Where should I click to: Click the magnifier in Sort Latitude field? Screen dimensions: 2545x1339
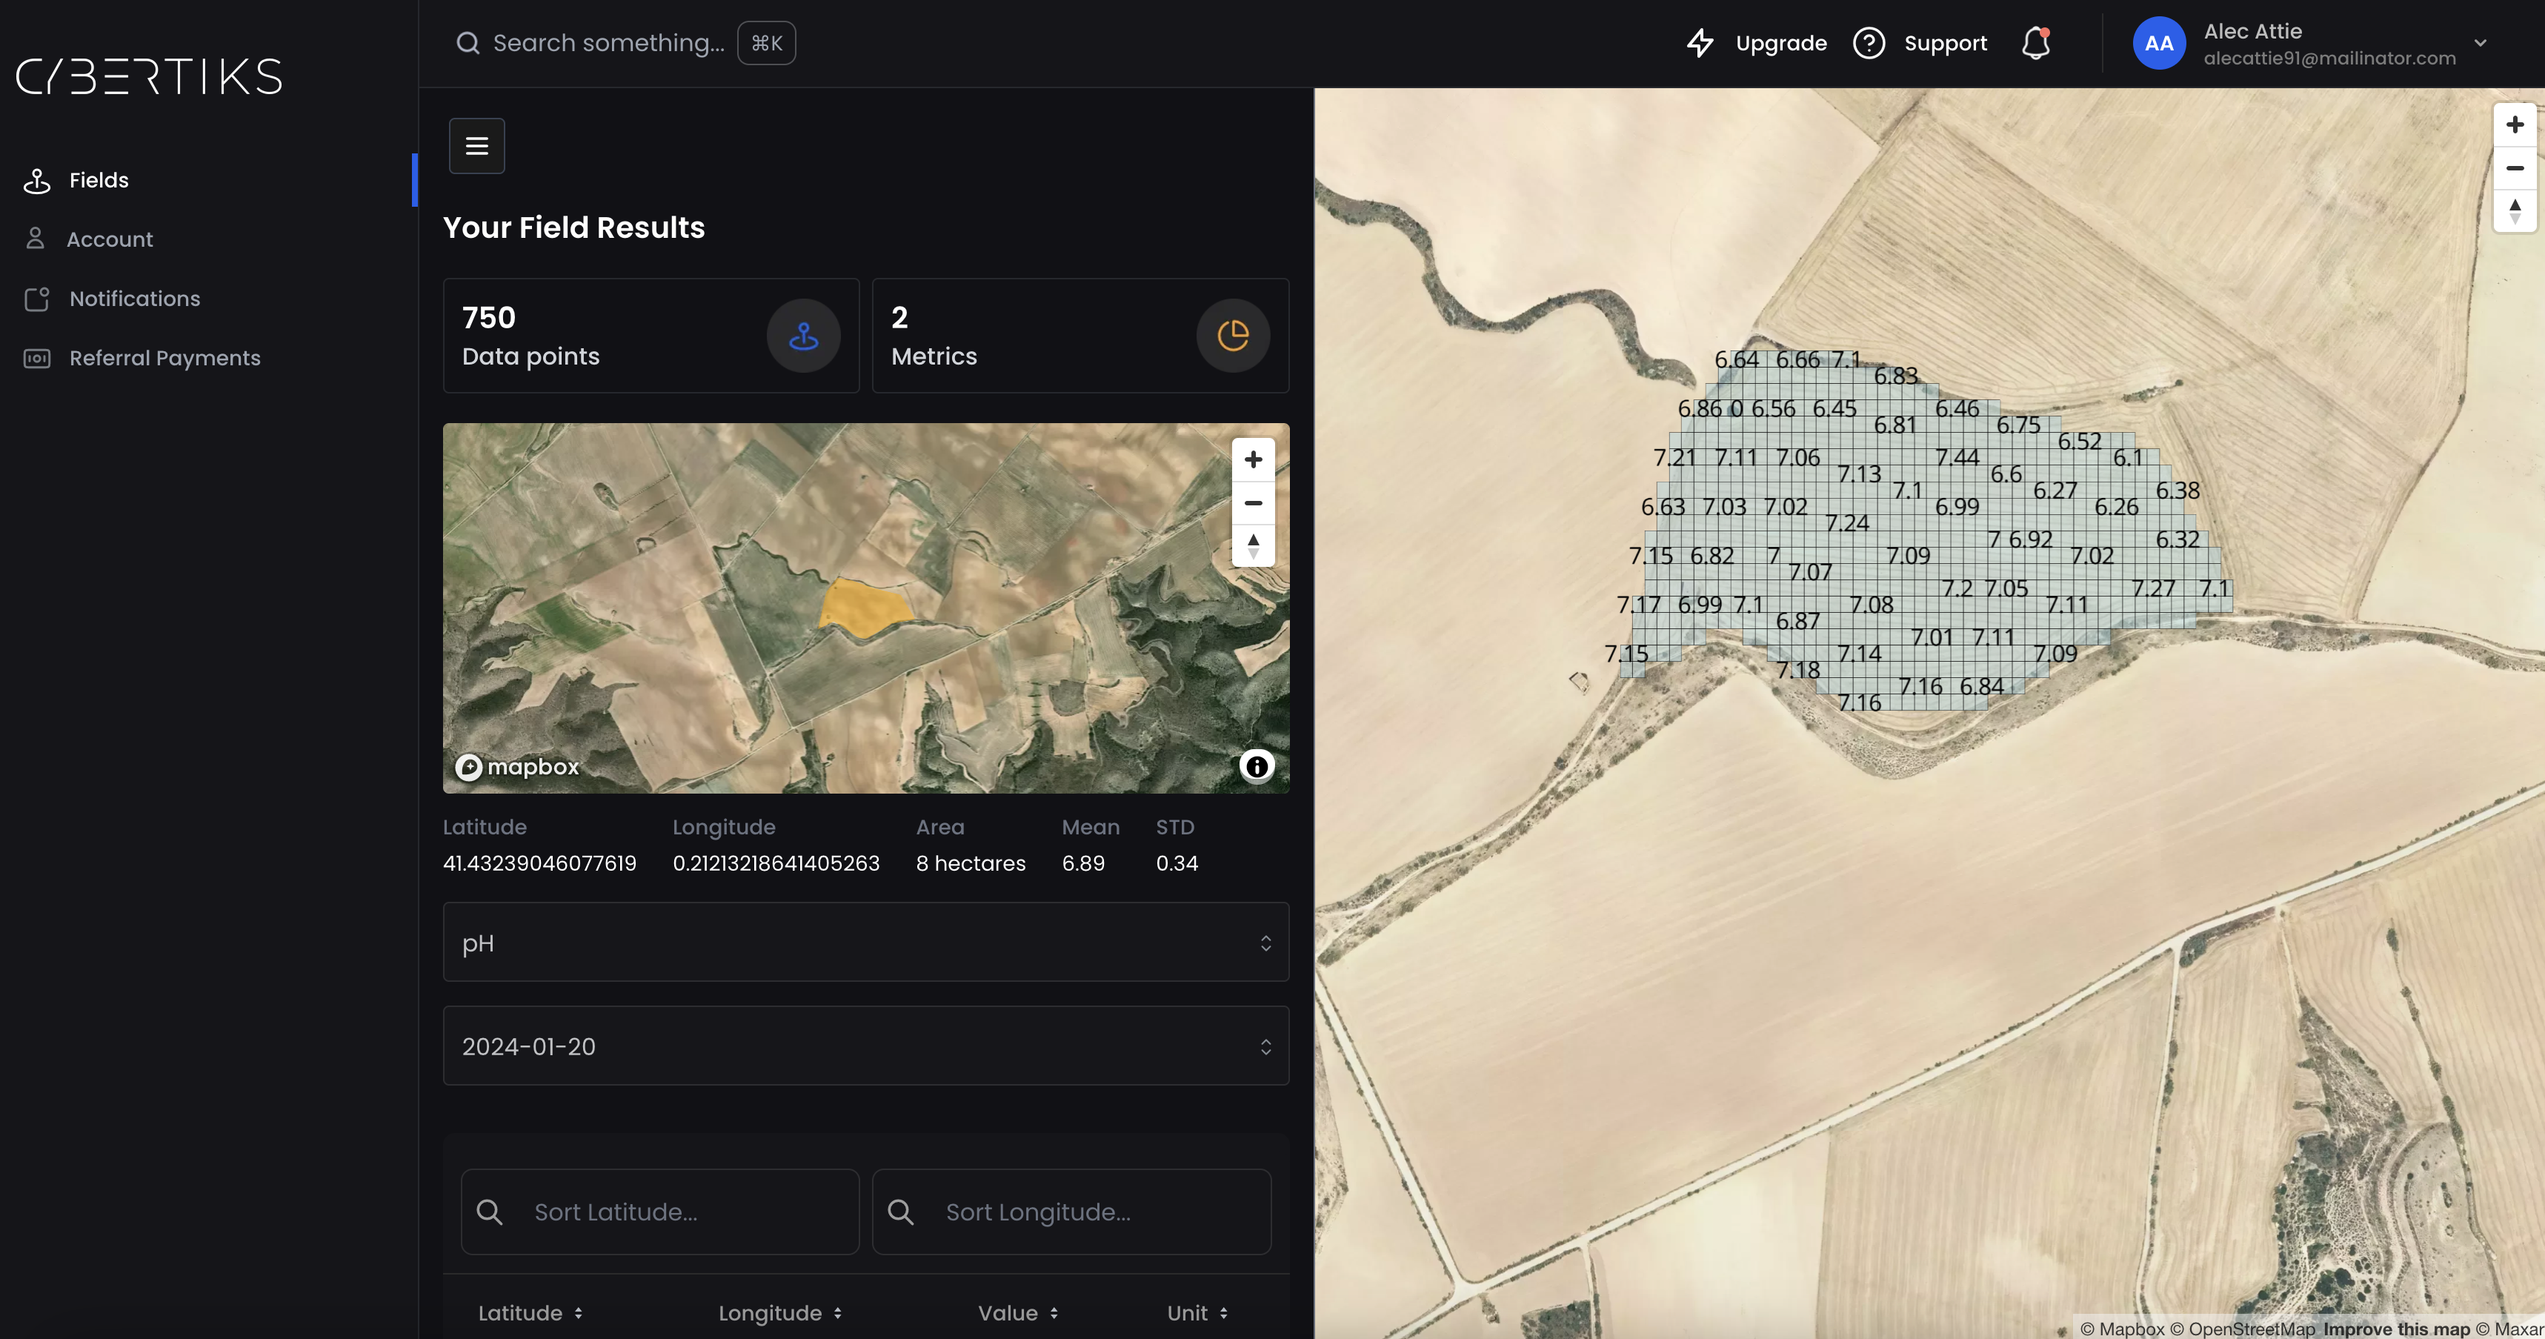pos(489,1212)
